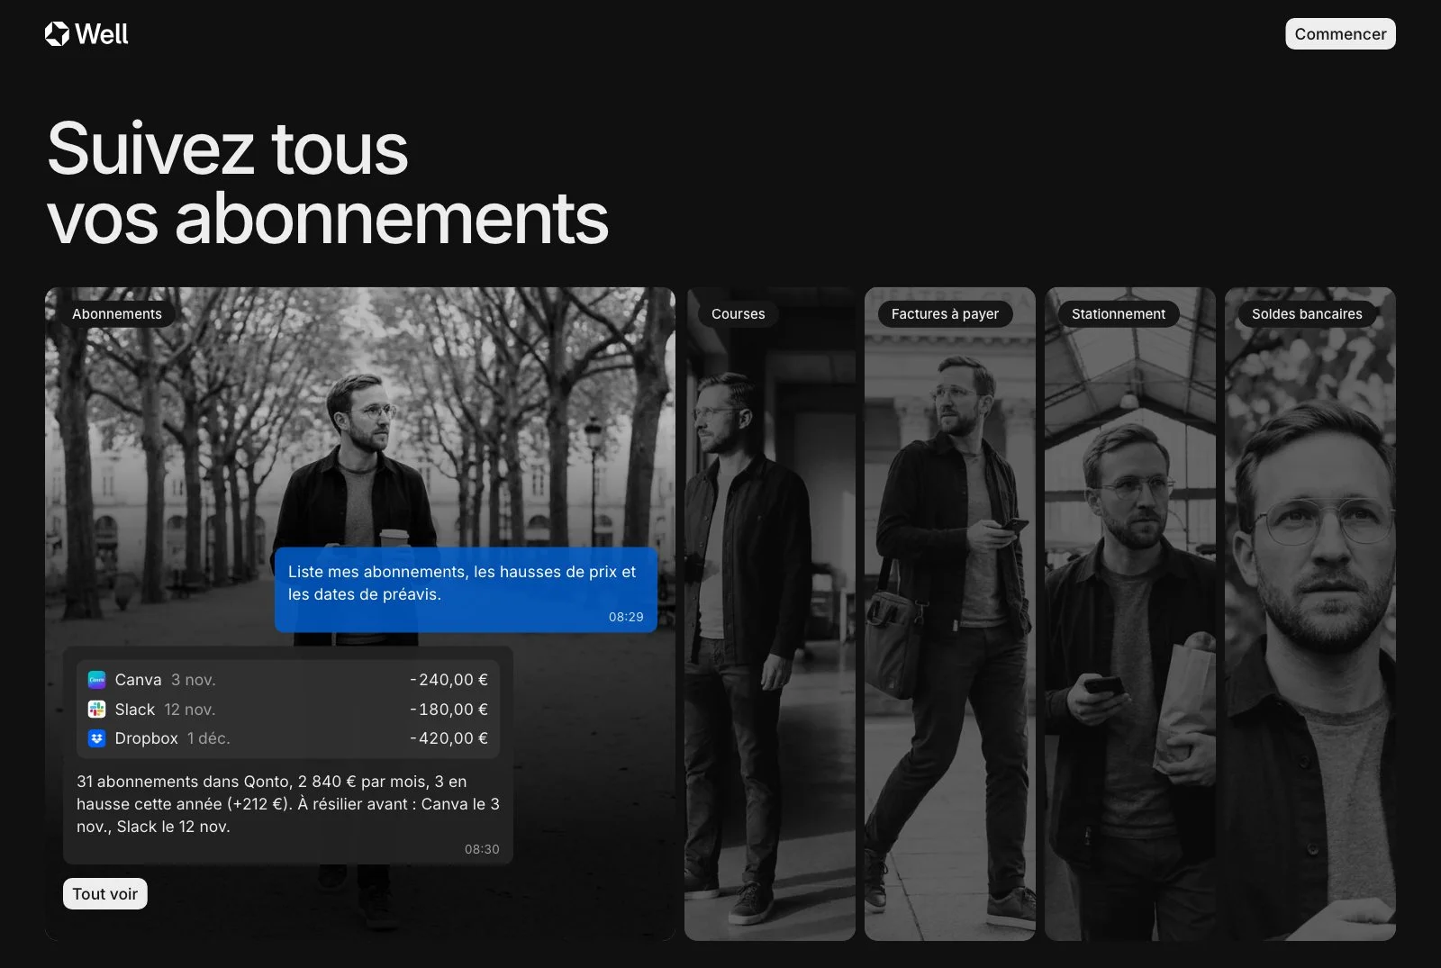Click the Tout voir button

click(105, 894)
